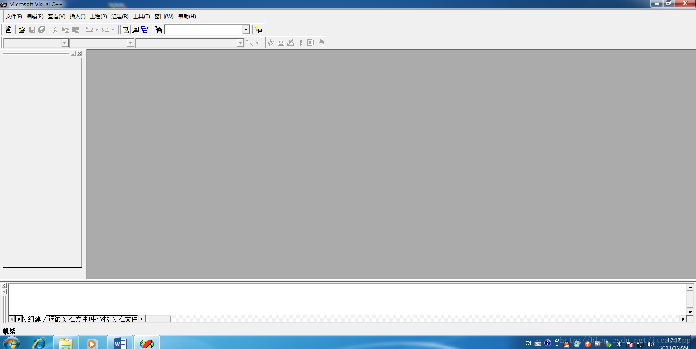Click the Save All icon
The height and width of the screenshot is (349, 696).
coord(42,30)
